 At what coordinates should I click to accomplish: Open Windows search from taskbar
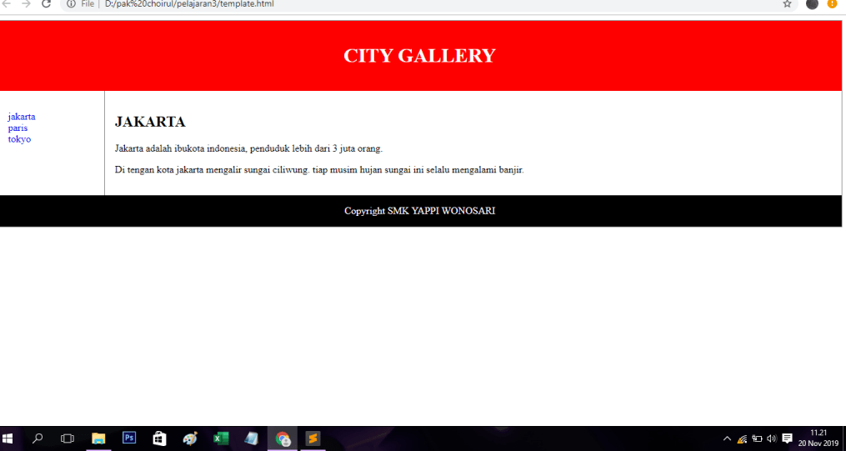click(x=38, y=438)
